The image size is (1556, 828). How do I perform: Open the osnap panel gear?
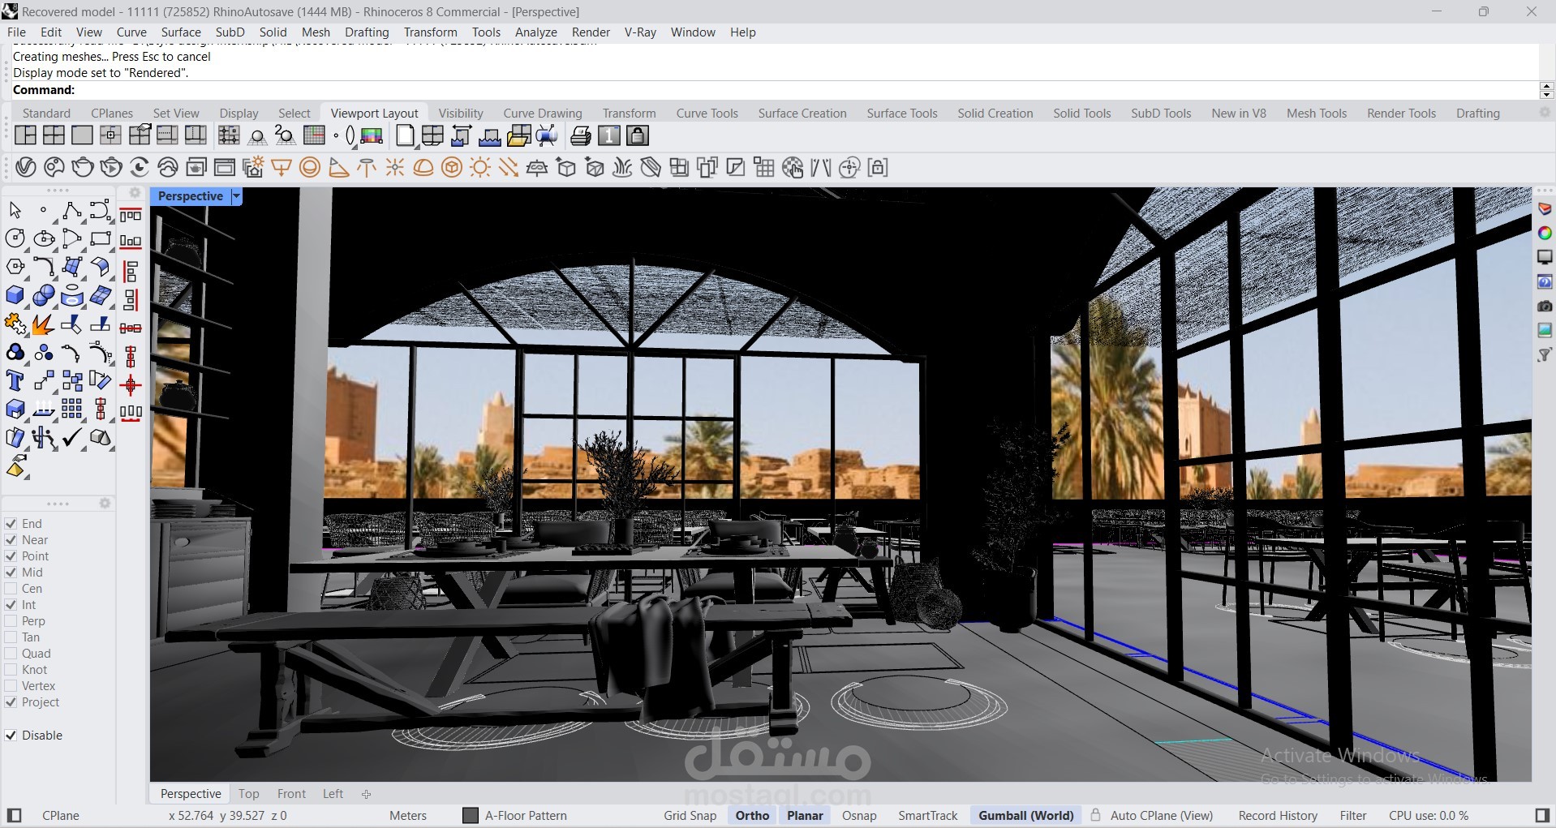[105, 504]
